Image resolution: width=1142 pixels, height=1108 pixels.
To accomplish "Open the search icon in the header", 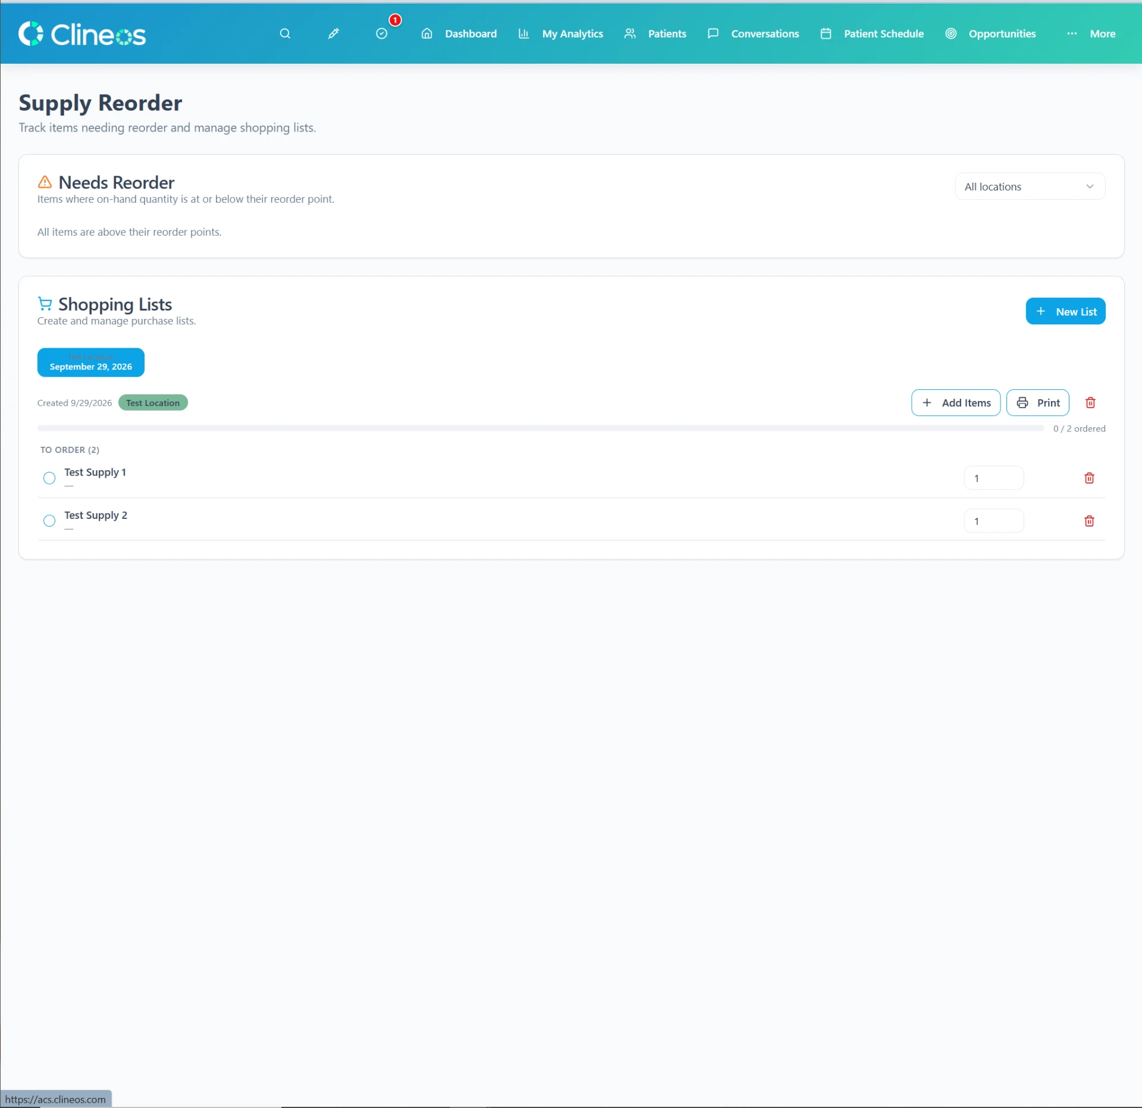I will pyautogui.click(x=285, y=34).
